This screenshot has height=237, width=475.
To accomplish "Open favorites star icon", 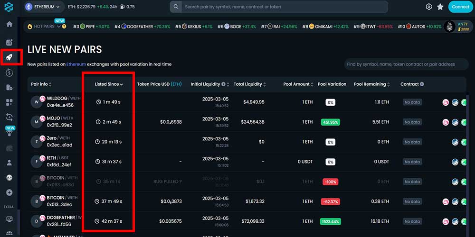I will [440, 7].
